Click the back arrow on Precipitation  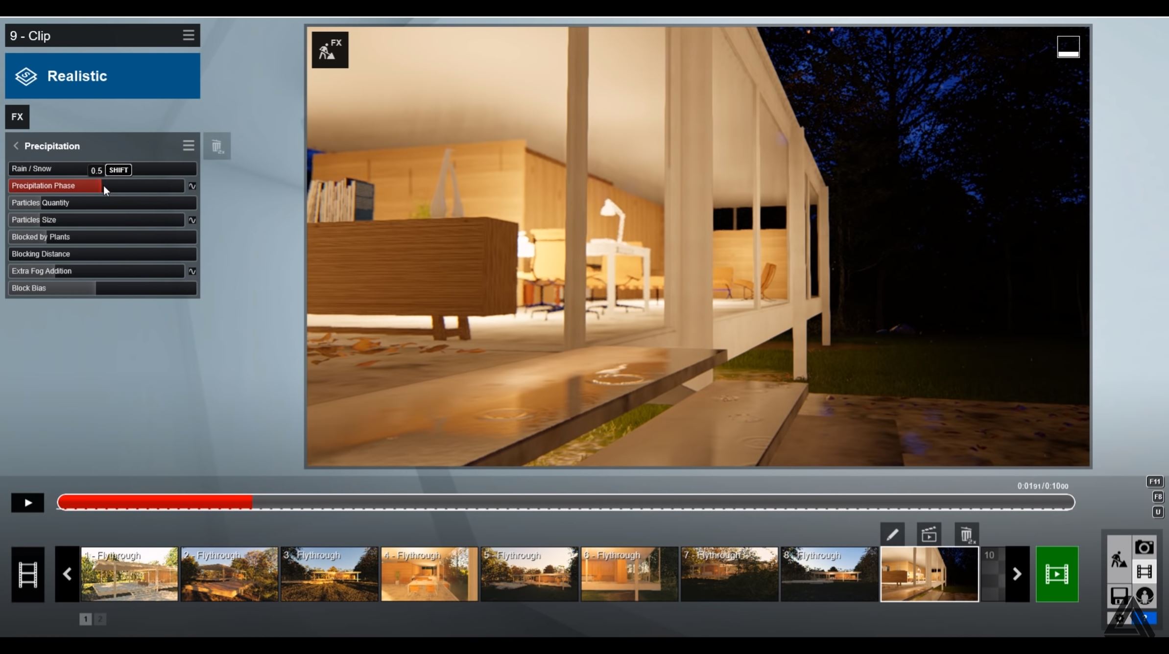pos(16,145)
